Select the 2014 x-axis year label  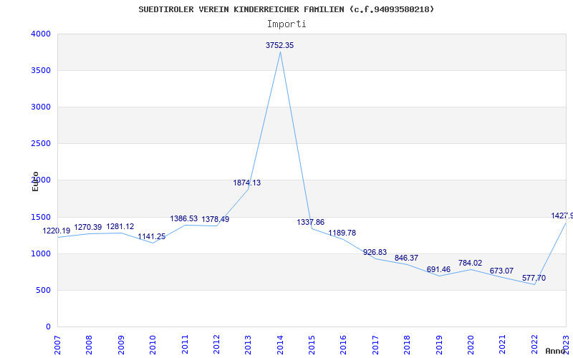point(280,344)
